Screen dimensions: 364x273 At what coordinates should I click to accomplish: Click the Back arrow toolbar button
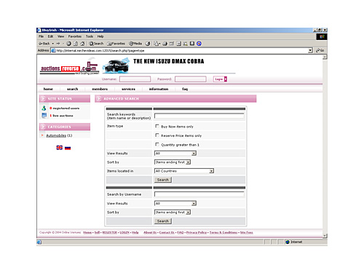coord(44,44)
